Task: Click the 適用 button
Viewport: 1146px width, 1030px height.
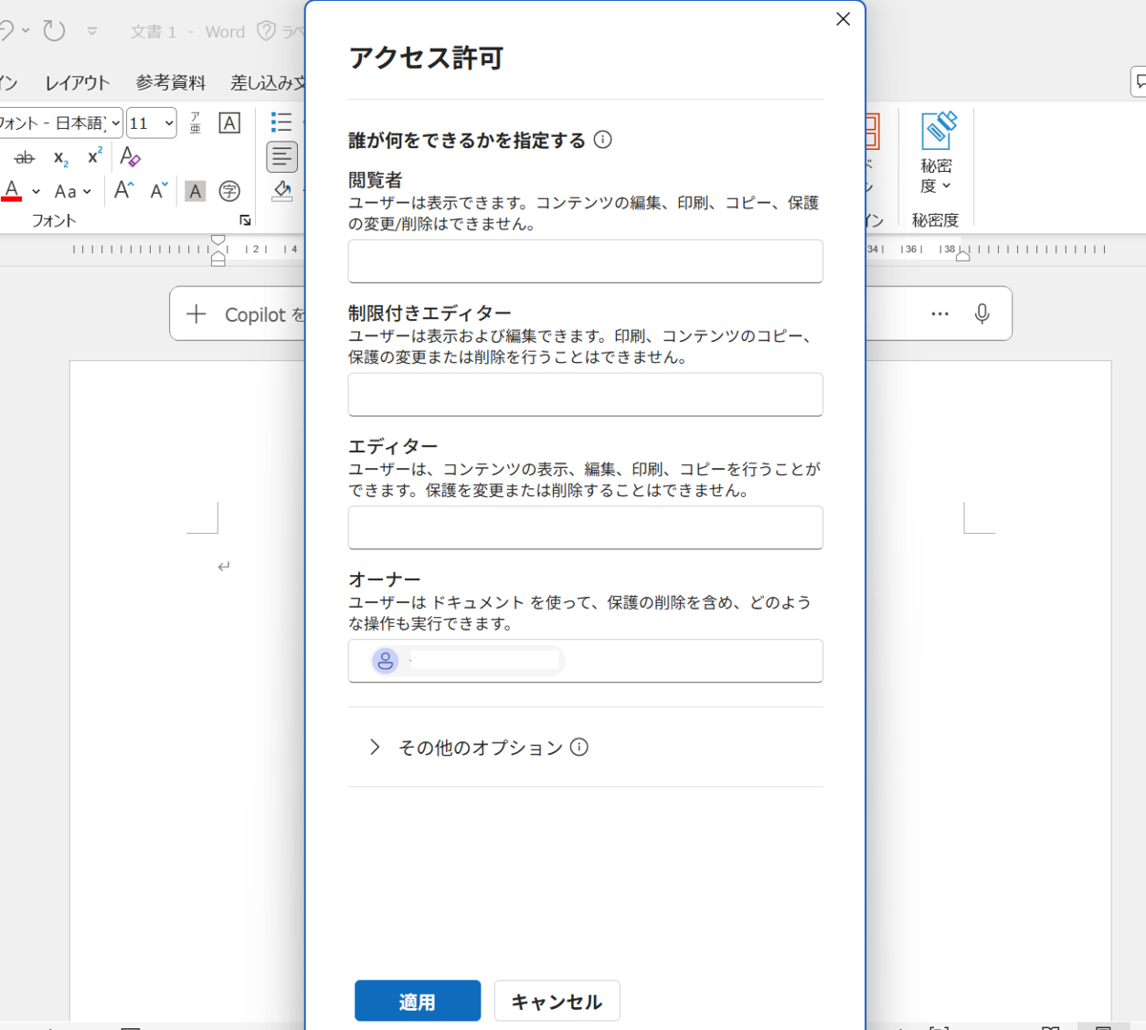Action: click(x=417, y=1001)
